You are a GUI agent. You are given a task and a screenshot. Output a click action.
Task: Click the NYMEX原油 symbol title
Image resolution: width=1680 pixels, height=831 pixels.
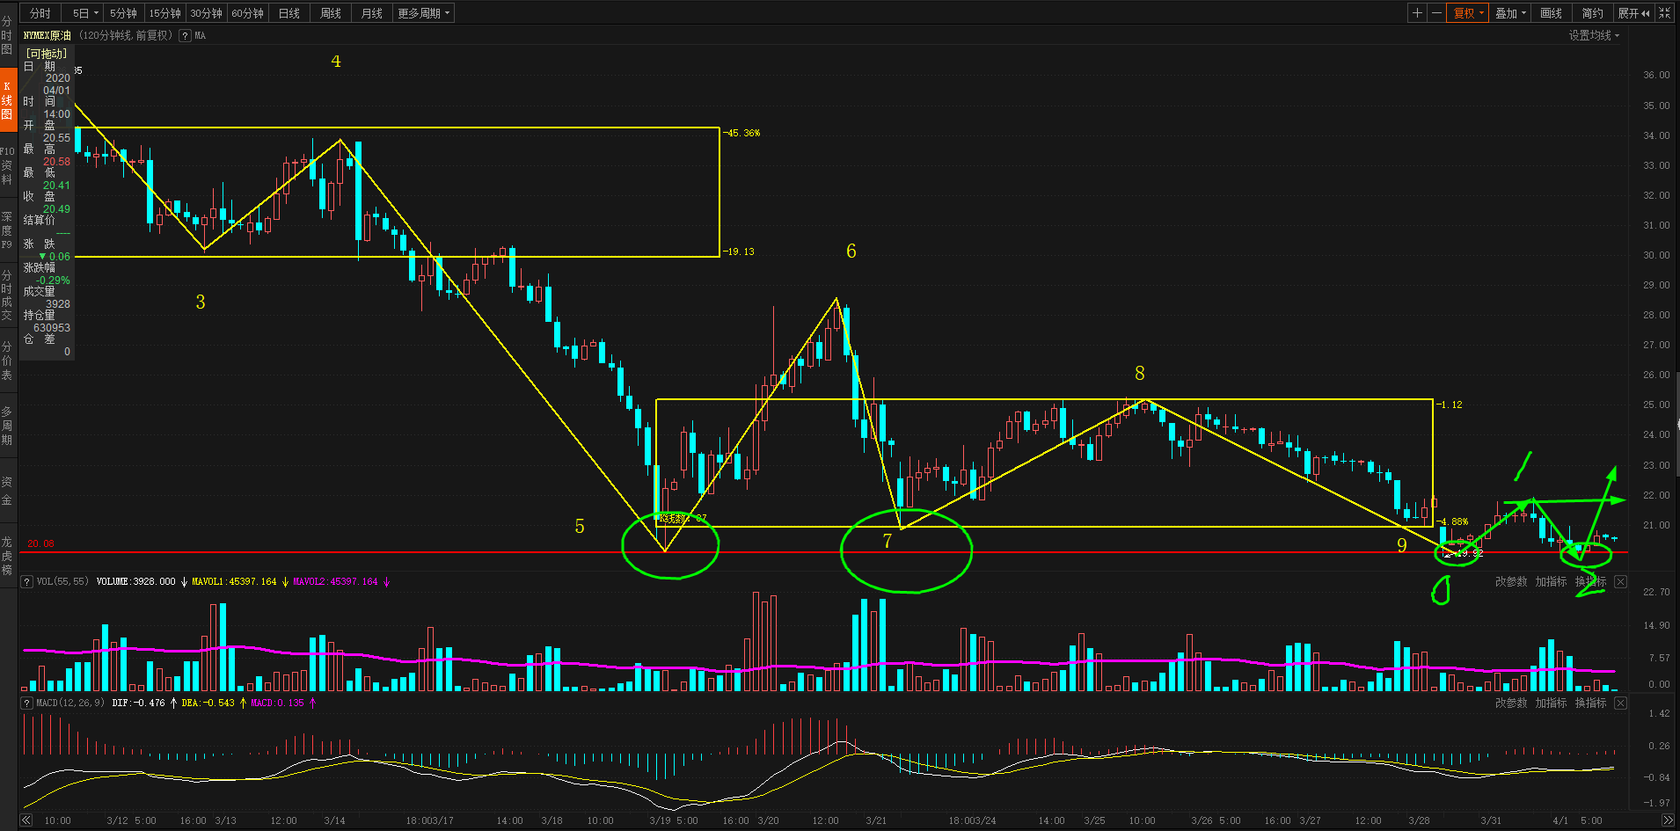click(x=47, y=36)
